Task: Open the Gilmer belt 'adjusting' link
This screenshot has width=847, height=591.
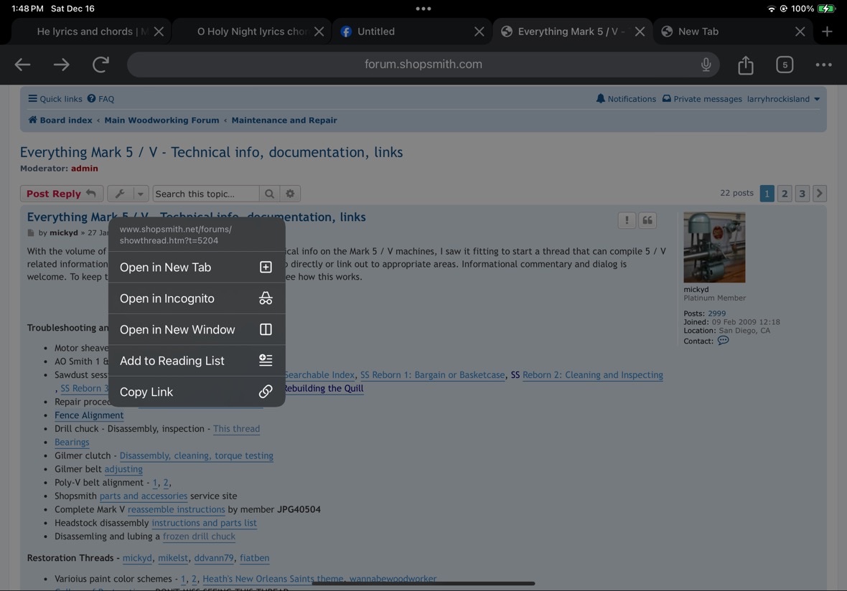Action: 123,469
